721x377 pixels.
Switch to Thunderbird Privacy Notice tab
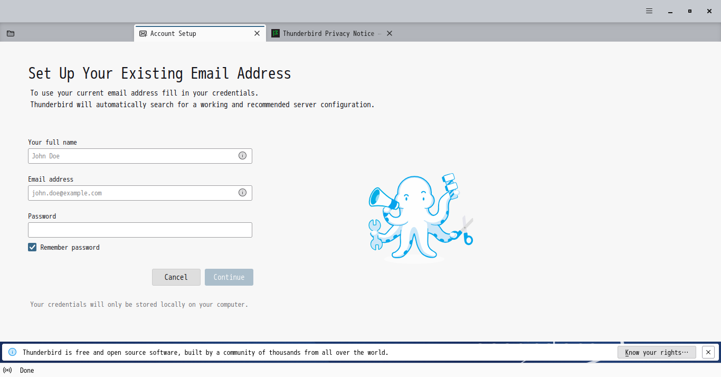pos(332,33)
